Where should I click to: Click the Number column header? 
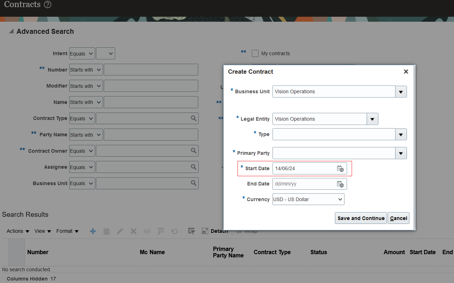[x=38, y=252]
